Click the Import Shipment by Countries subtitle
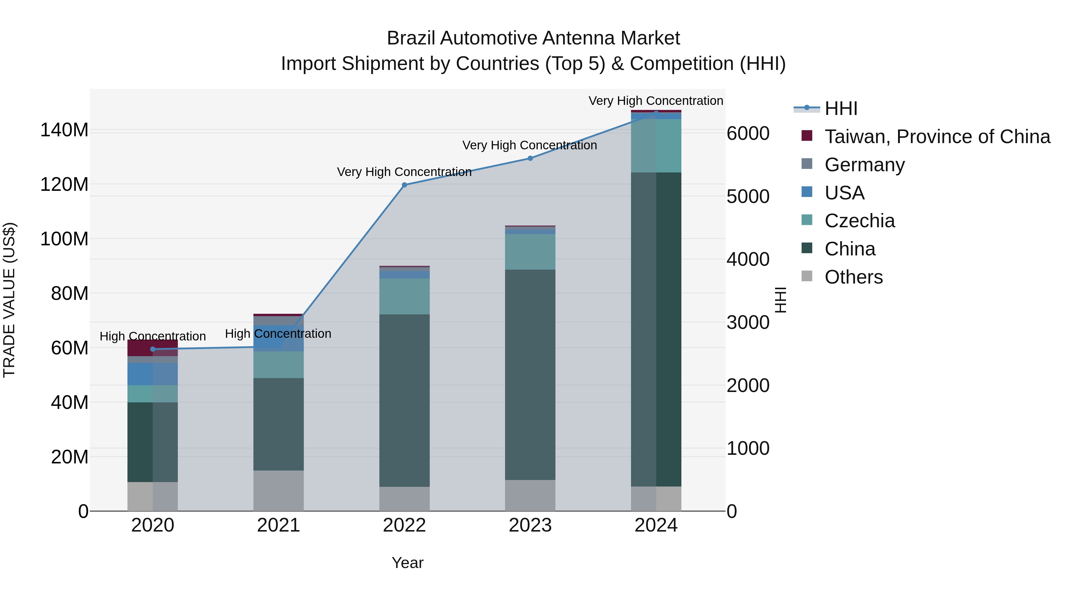 pos(533,64)
